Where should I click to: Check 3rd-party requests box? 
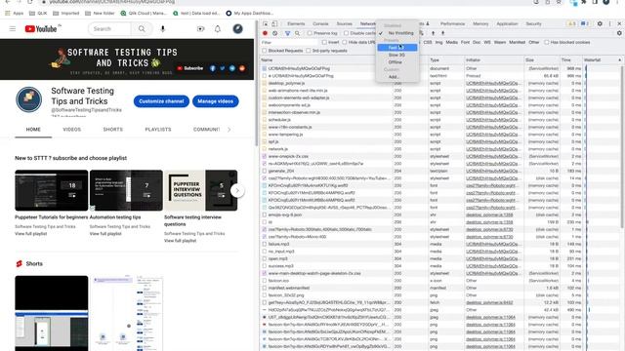click(309, 51)
